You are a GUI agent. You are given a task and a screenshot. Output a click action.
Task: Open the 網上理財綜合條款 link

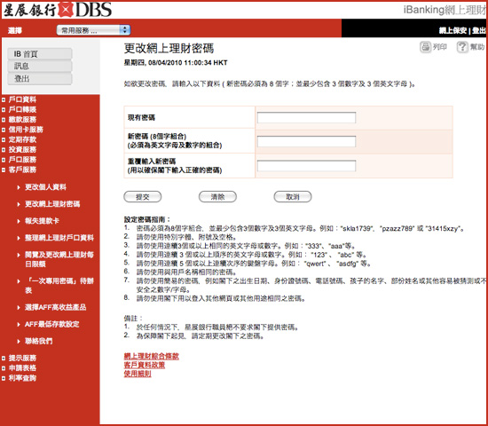pos(151,356)
